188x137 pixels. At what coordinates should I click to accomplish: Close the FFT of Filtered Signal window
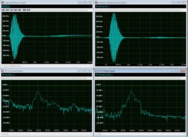coord(183,71)
